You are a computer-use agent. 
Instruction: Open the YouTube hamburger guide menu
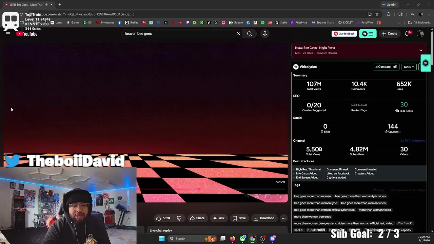coord(8,34)
